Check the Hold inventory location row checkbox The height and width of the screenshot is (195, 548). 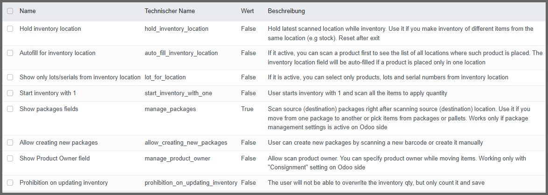click(x=10, y=29)
